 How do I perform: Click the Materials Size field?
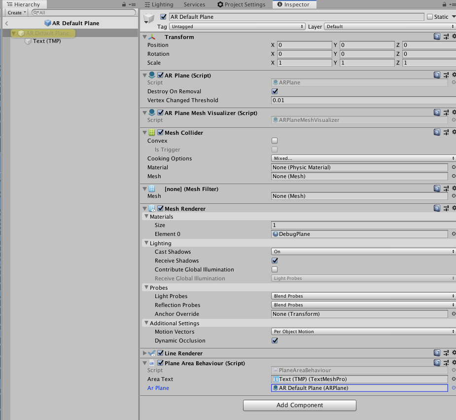(x=363, y=225)
